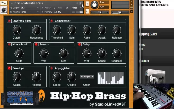
Task: Click the Reverb Wet knob
Action: (x=44, y=53)
